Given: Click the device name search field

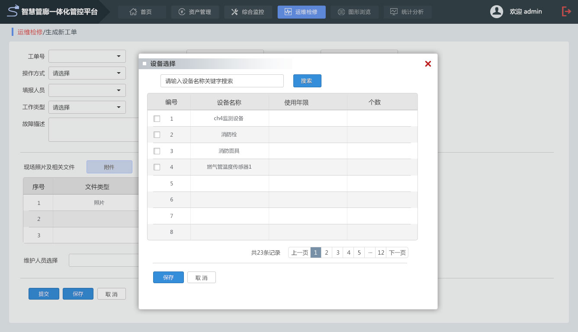Looking at the screenshot, I should coord(222,81).
